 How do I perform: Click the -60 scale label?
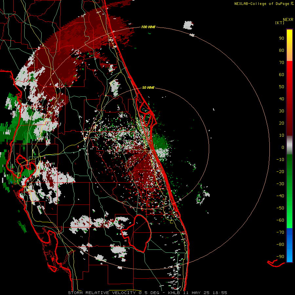coord(280,220)
